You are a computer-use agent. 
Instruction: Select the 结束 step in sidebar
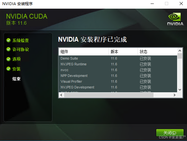click(17, 79)
